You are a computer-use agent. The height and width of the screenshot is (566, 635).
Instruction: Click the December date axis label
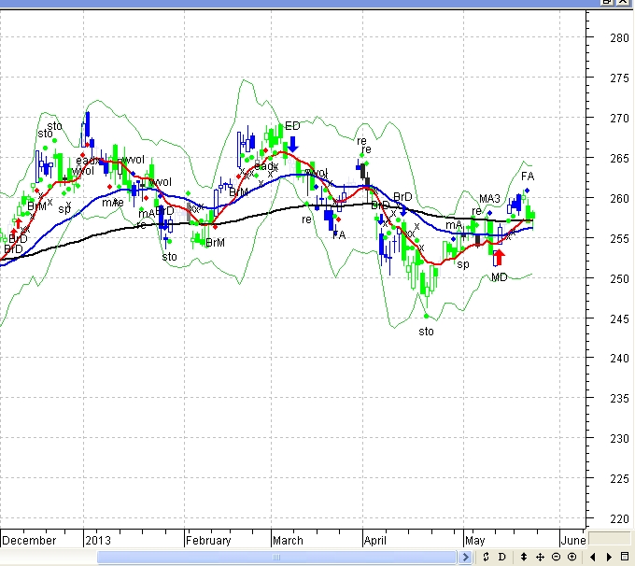point(29,541)
